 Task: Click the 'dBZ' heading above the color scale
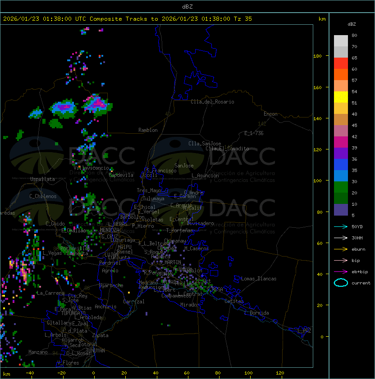352,24
